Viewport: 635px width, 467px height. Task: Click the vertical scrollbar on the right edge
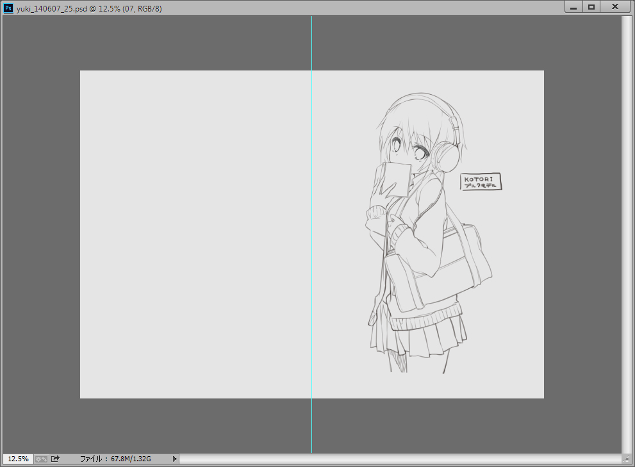(x=627, y=234)
